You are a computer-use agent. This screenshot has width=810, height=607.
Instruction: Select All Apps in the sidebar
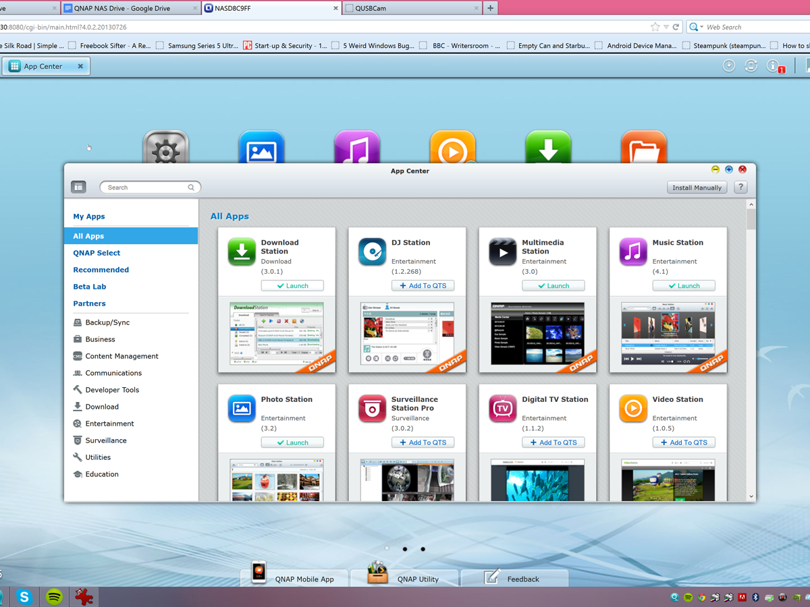tap(131, 236)
